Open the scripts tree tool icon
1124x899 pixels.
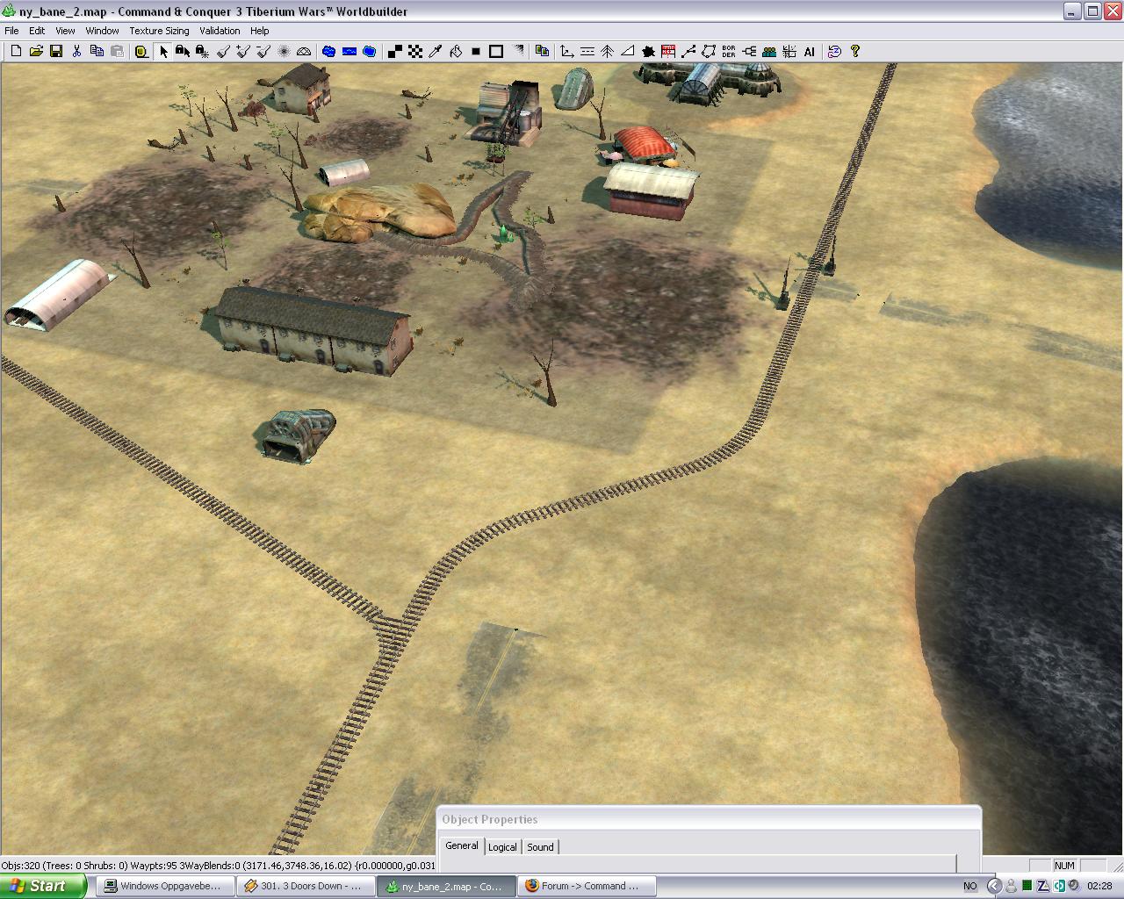(749, 52)
